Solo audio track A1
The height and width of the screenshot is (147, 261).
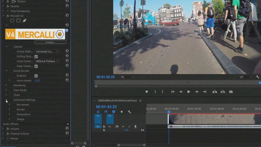(129, 127)
